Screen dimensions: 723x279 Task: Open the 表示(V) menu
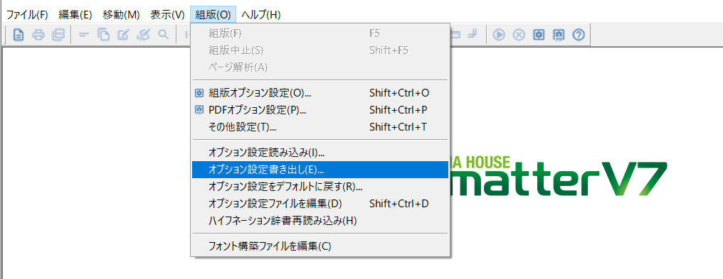[167, 15]
